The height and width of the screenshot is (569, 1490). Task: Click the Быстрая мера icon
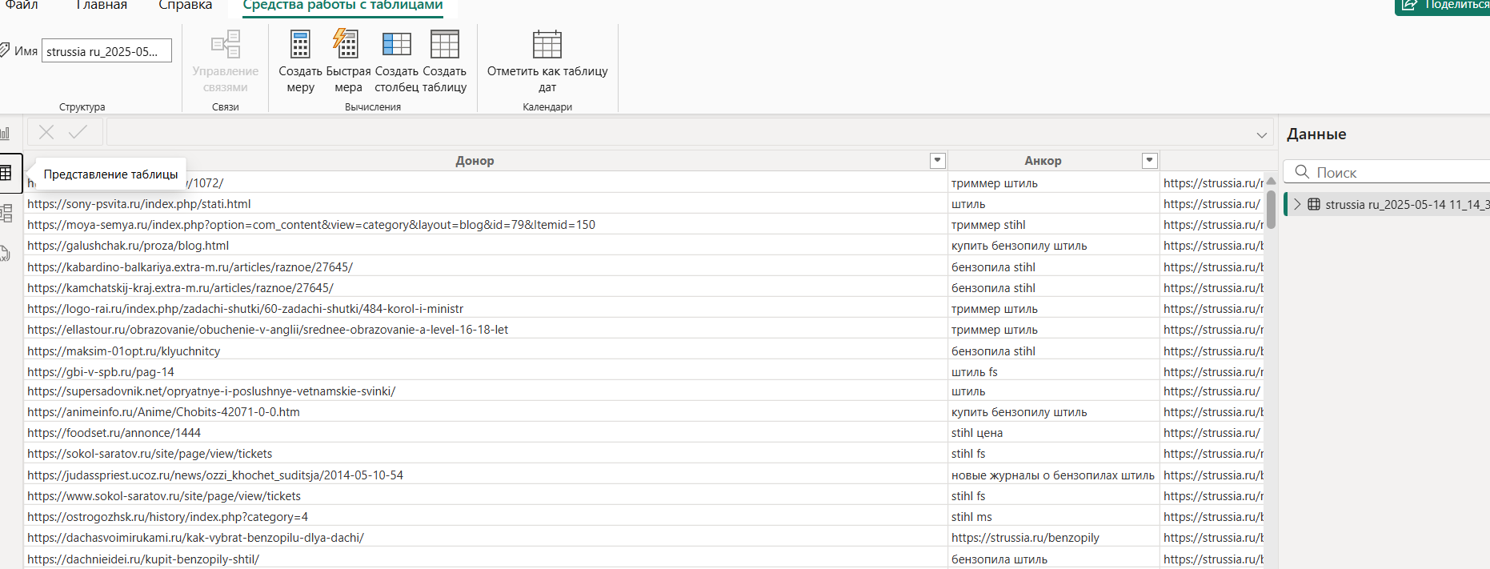pos(347,46)
